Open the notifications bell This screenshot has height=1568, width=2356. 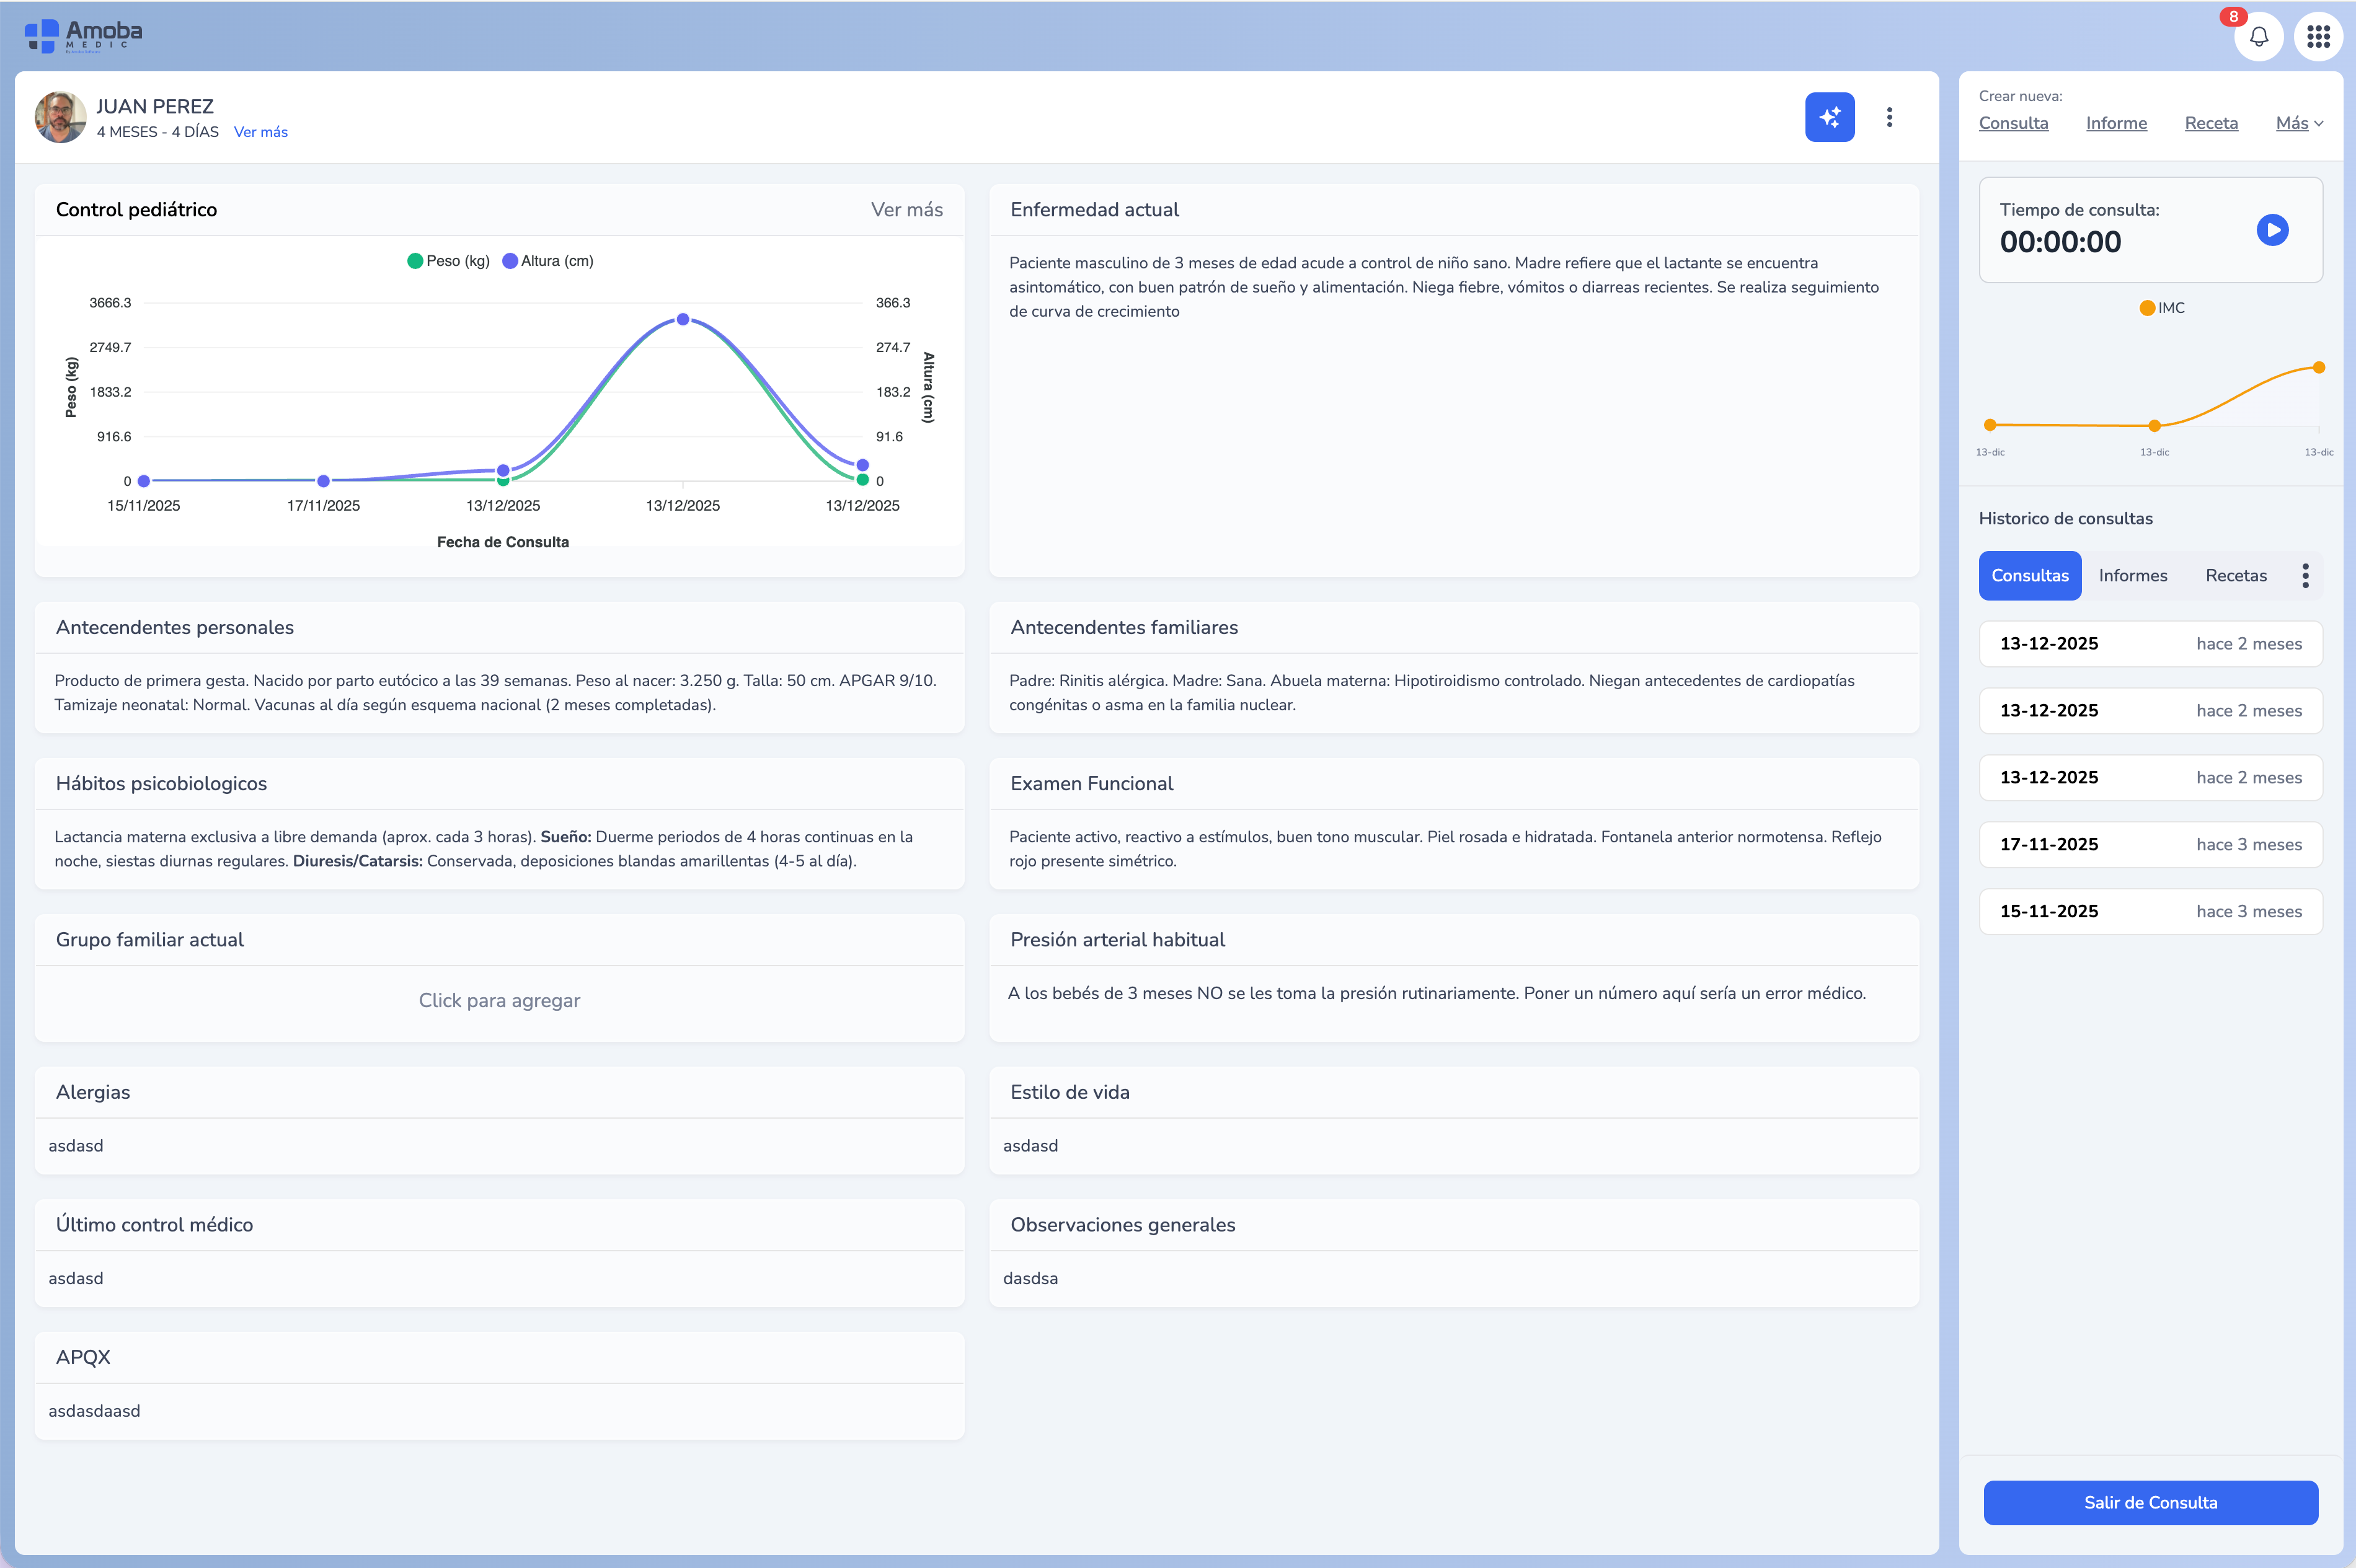(2258, 37)
